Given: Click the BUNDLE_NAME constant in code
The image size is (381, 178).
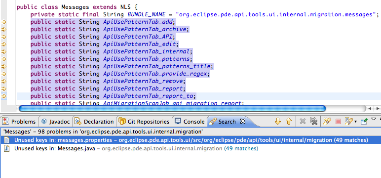Looking at the screenshot, I should 147,15.
